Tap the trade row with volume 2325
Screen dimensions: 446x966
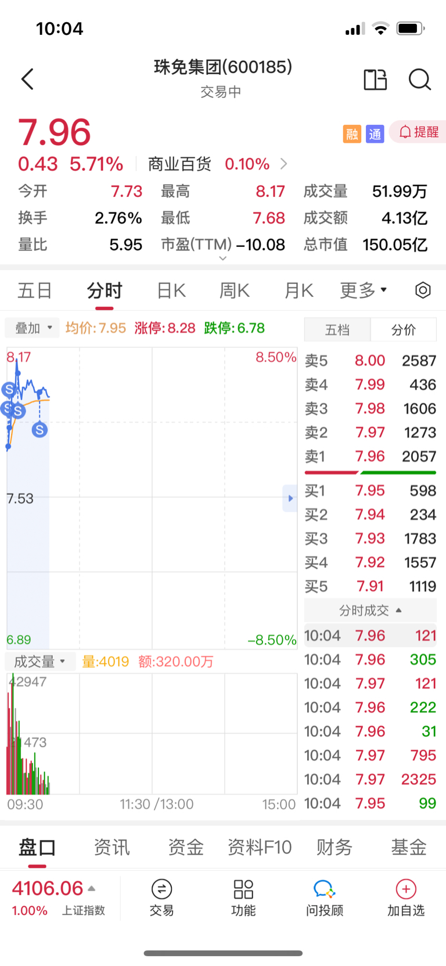coord(371,780)
